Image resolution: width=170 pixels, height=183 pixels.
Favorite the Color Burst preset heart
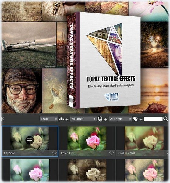click(112, 153)
